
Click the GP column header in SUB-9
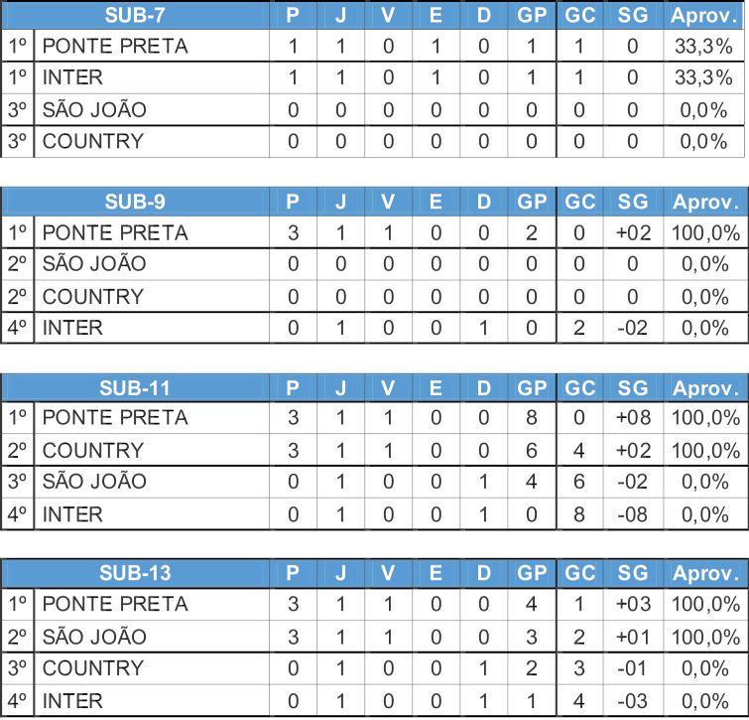(532, 202)
